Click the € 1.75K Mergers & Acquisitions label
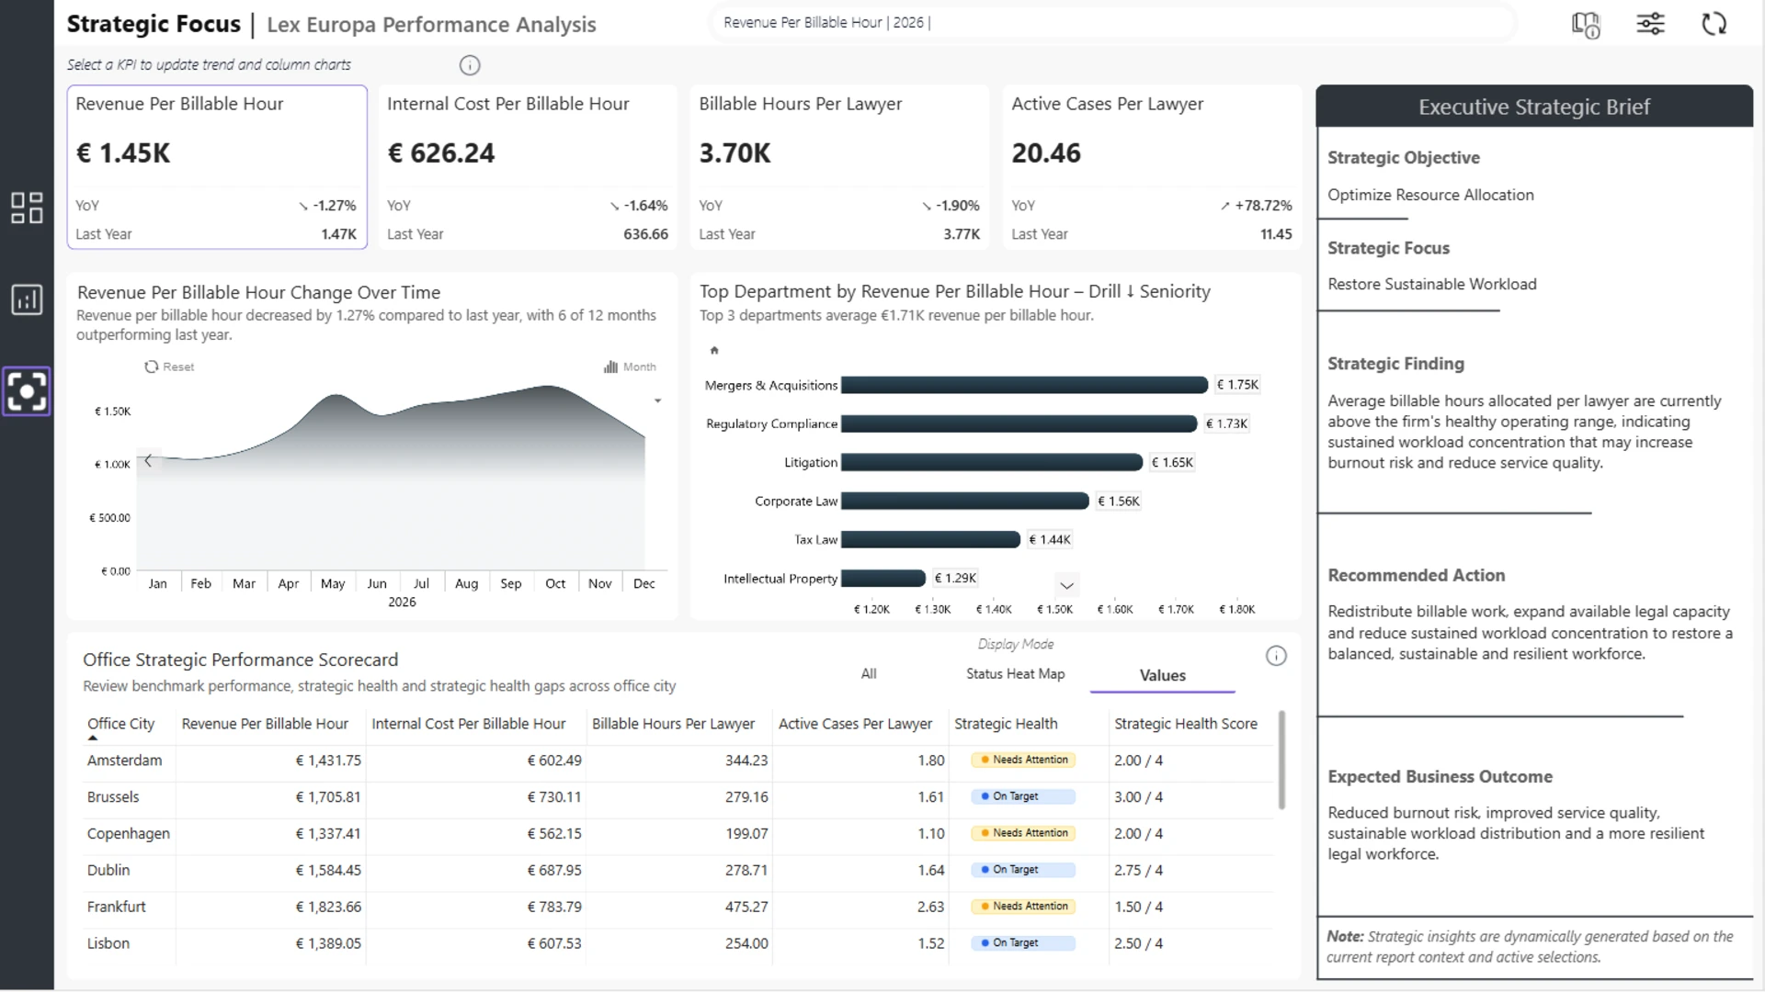Image resolution: width=1765 pixels, height=992 pixels. 1237,385
